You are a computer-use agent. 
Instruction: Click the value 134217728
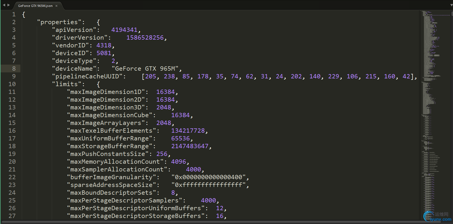(x=188, y=131)
